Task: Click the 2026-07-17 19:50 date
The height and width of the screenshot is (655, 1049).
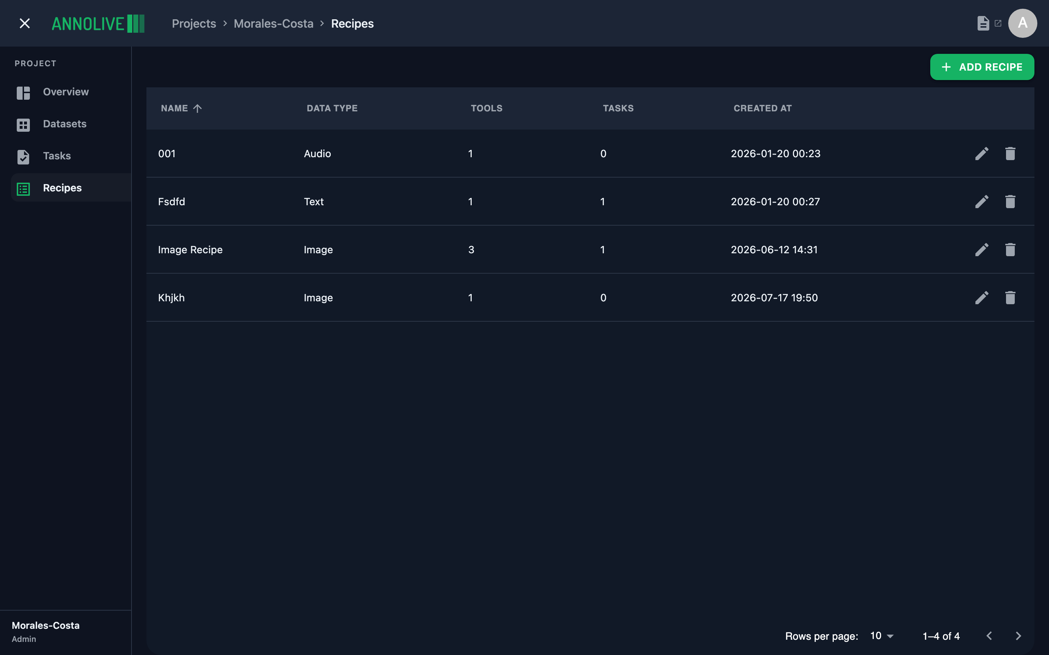Action: coord(774,298)
